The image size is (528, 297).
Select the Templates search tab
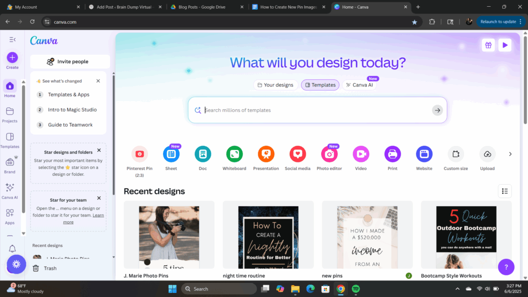click(320, 85)
